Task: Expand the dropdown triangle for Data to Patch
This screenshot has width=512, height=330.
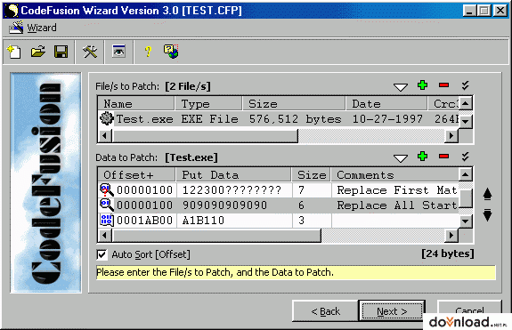Action: coord(401,158)
